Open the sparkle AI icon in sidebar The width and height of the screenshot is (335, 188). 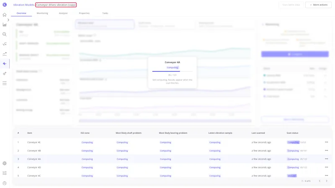[5, 74]
